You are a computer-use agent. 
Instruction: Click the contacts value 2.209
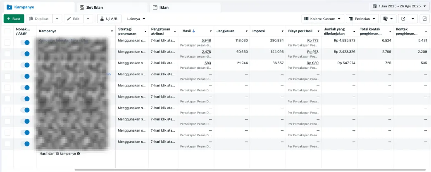pyautogui.click(x=422, y=51)
